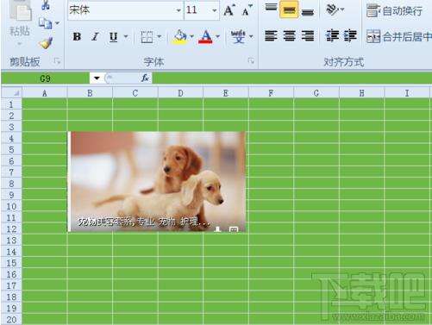Click the Format Painter brush icon
This screenshot has height=325, width=432.
pyautogui.click(x=46, y=43)
